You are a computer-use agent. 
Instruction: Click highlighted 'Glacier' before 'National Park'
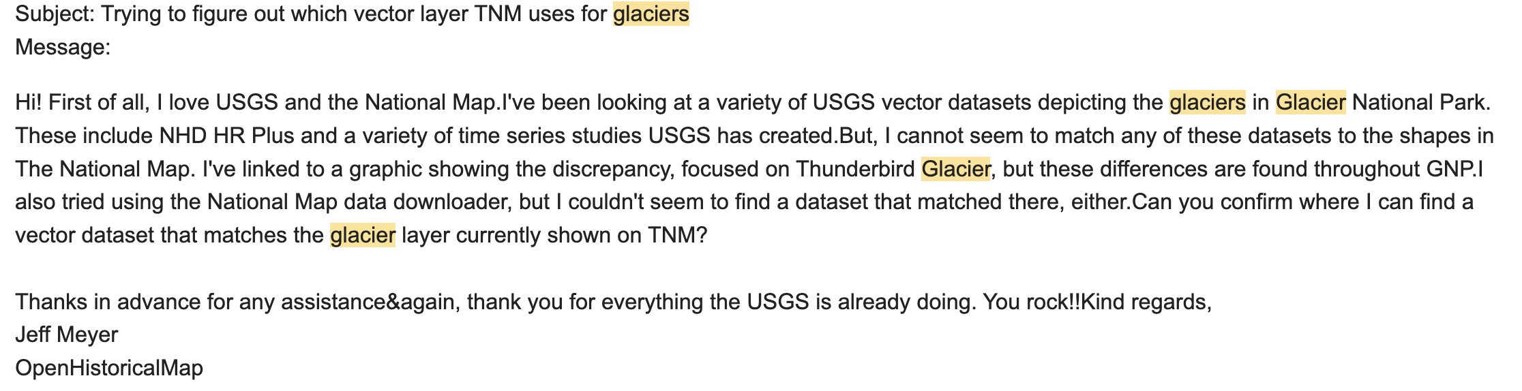1311,102
